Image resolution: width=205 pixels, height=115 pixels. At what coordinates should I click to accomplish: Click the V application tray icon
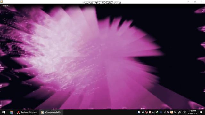coord(150,112)
